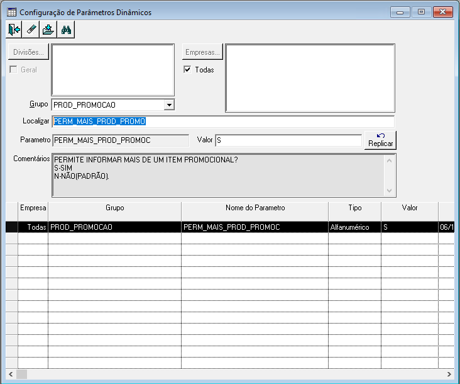
Task: Click the Divisões list box
Action: [113, 70]
